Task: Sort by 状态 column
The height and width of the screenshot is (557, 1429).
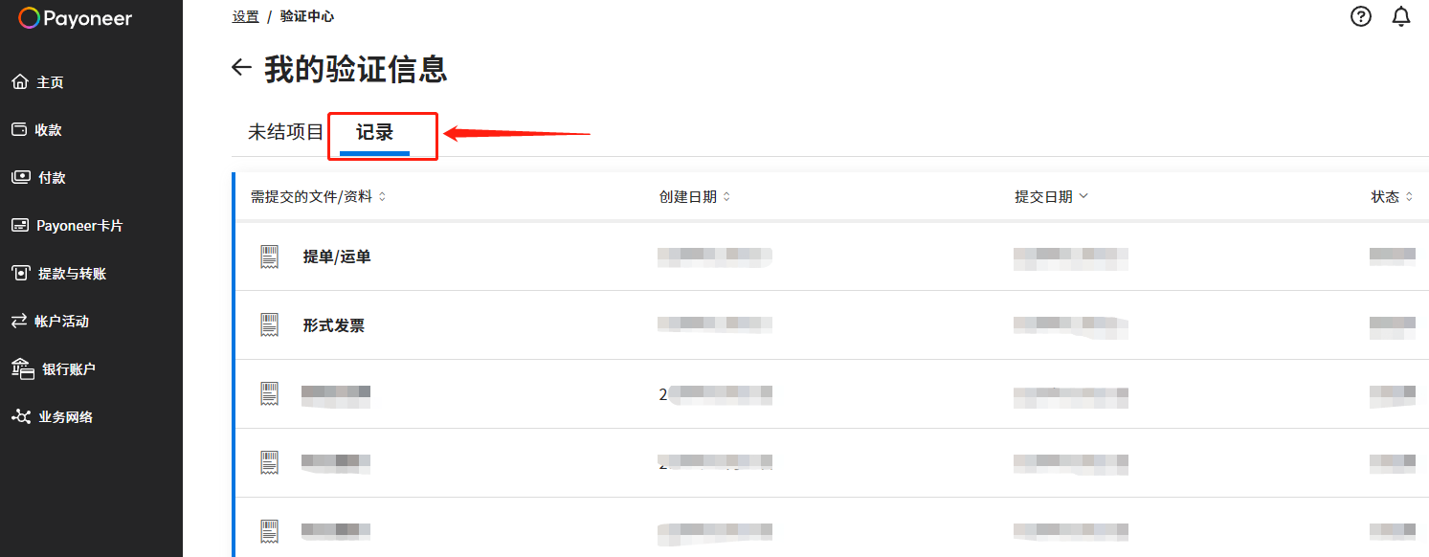Action: click(x=1392, y=196)
